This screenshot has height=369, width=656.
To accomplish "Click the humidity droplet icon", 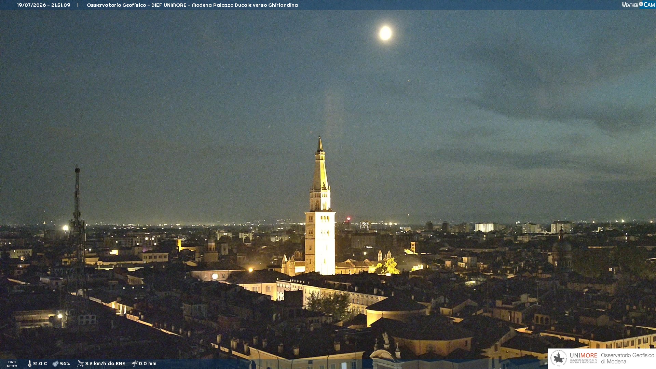I will pos(55,364).
